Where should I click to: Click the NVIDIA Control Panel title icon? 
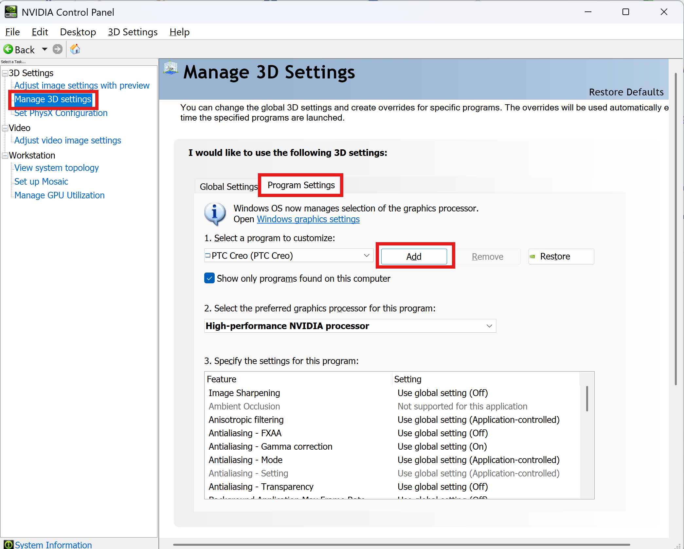point(11,12)
